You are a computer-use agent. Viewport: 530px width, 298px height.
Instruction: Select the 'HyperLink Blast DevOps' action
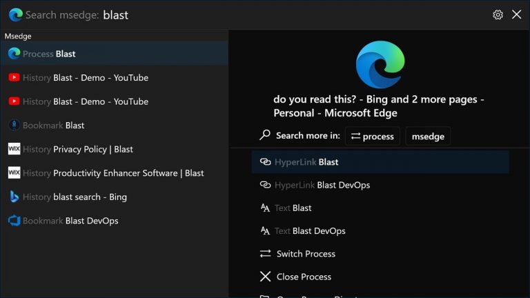[x=380, y=185]
